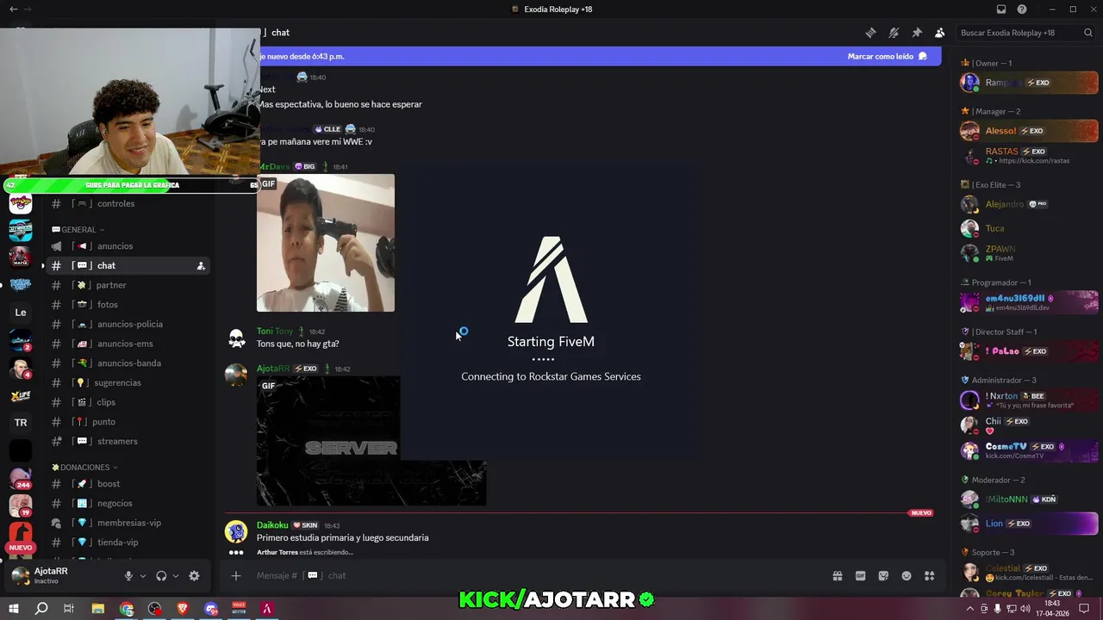Open the GIF picker icon
The image size is (1103, 620).
pyautogui.click(x=860, y=576)
